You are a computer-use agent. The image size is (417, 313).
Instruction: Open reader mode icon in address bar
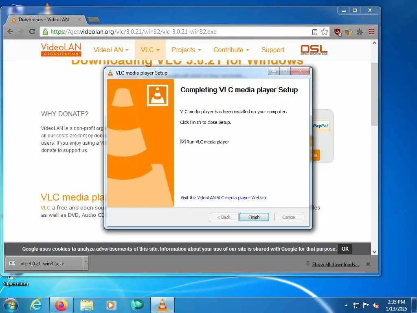315,32
